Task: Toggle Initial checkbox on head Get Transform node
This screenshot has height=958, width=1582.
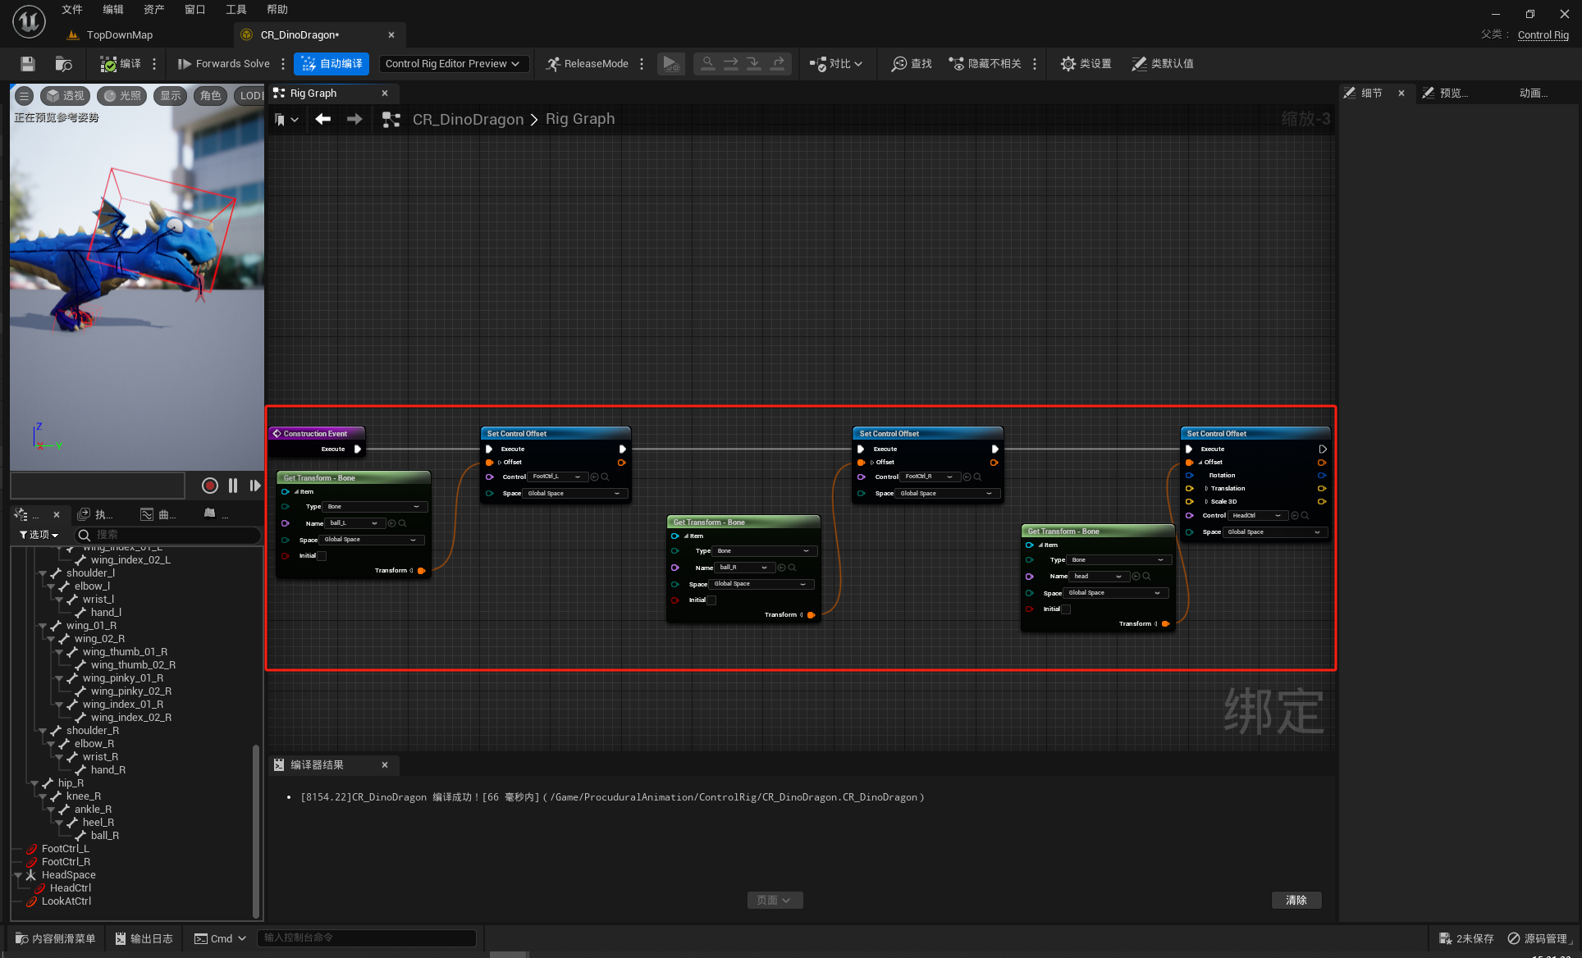Action: point(1066,609)
